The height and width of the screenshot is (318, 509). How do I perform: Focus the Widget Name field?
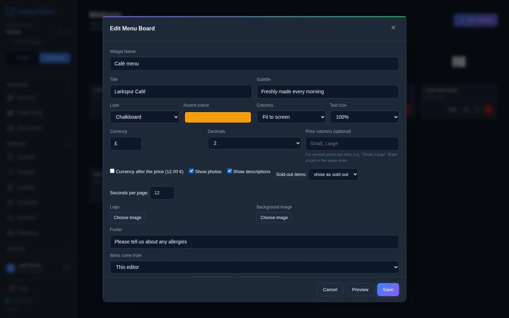pos(255,64)
